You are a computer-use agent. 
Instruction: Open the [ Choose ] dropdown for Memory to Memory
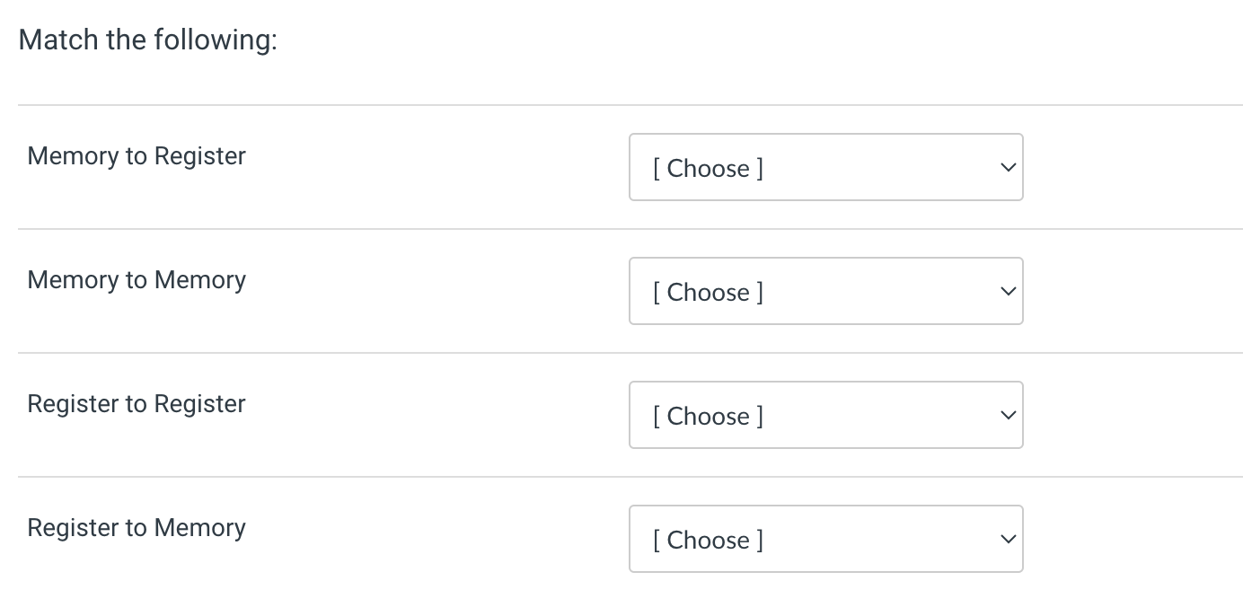point(825,291)
